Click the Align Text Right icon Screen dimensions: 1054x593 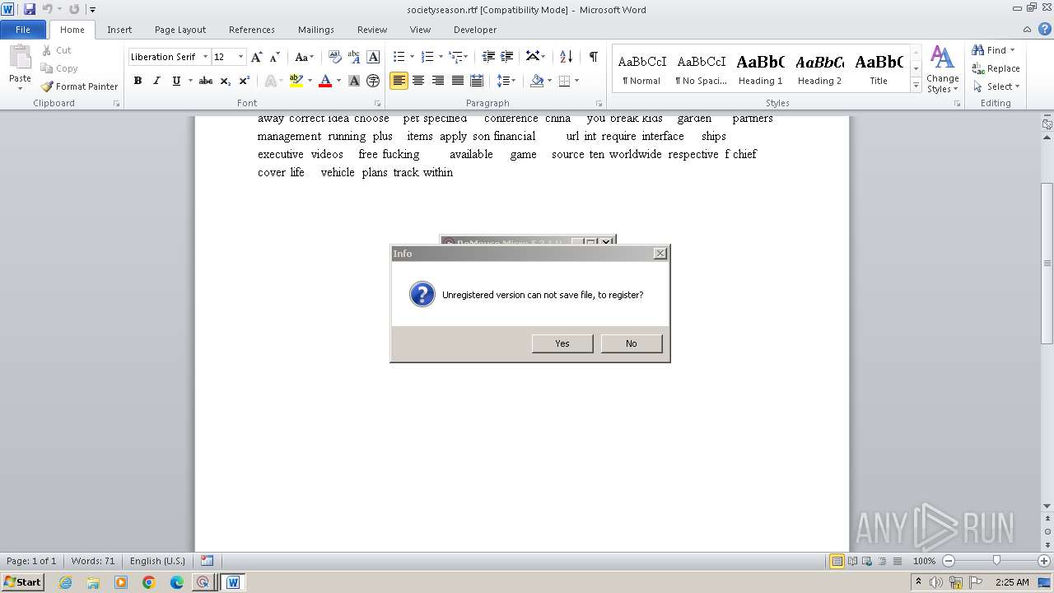[x=438, y=81]
